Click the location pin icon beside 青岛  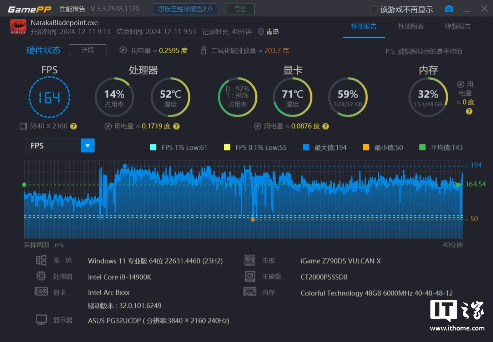click(x=261, y=32)
